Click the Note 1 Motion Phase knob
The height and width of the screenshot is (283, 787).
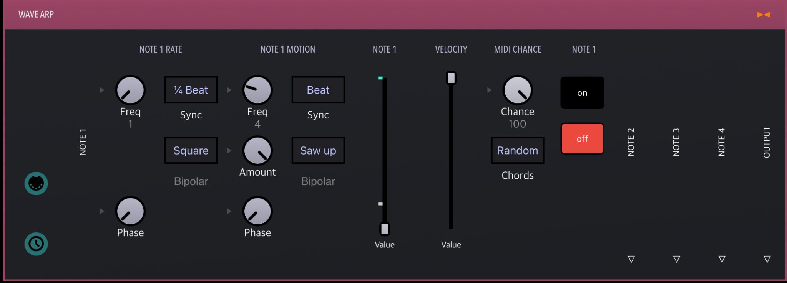(257, 211)
